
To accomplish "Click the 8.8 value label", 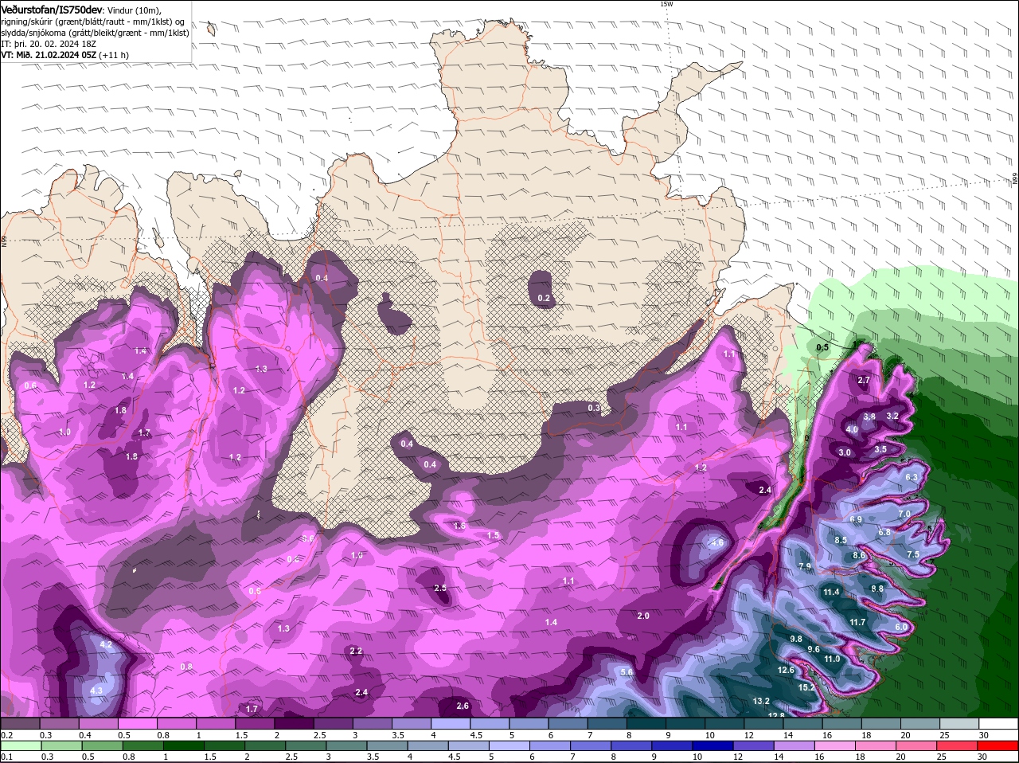I will pos(877,589).
